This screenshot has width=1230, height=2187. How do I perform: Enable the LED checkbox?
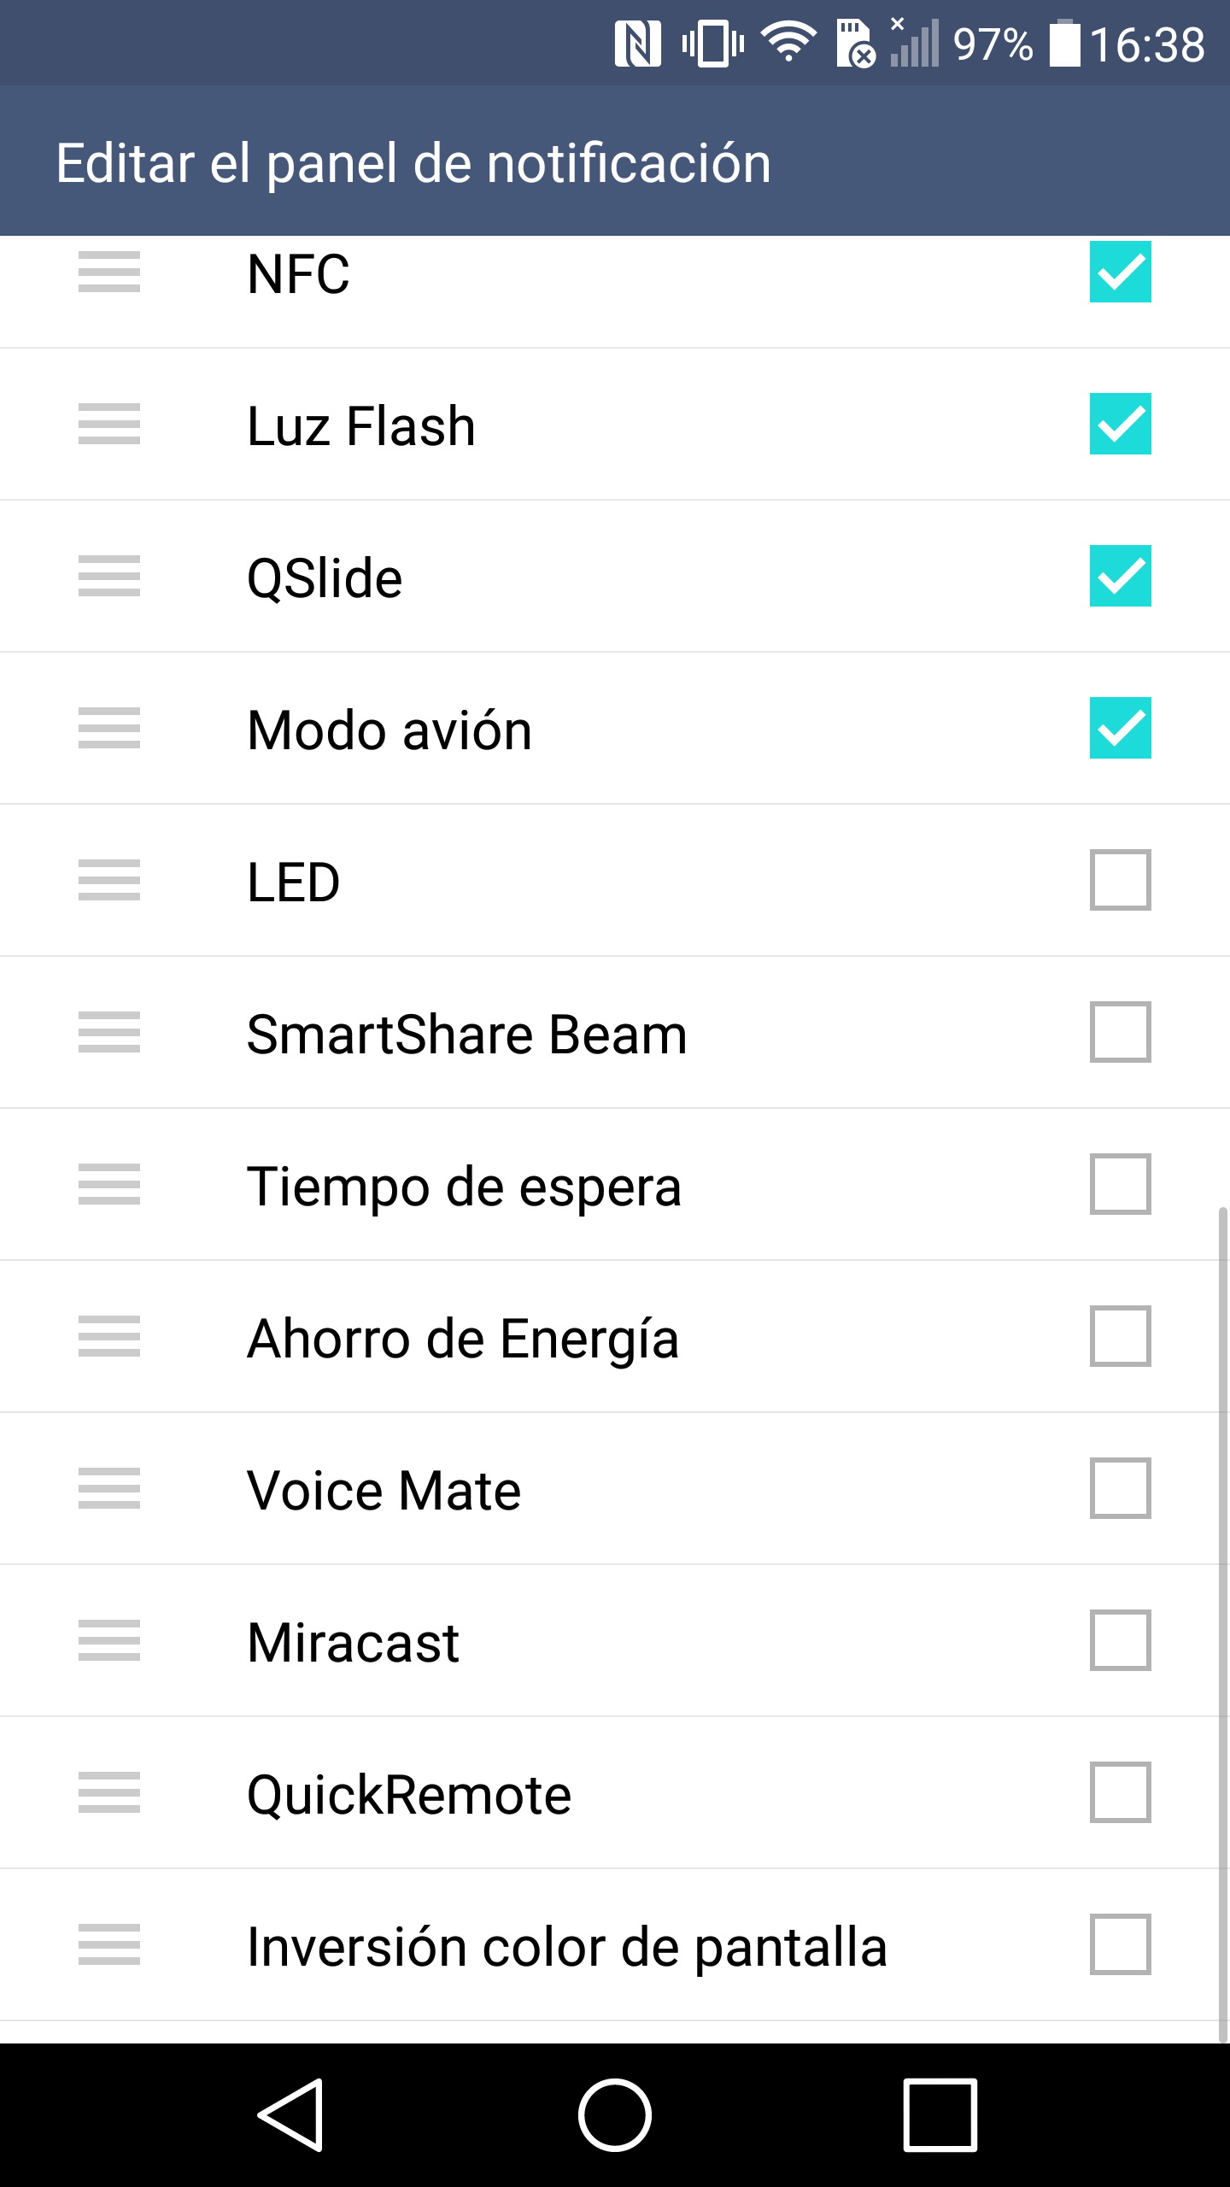1120,881
